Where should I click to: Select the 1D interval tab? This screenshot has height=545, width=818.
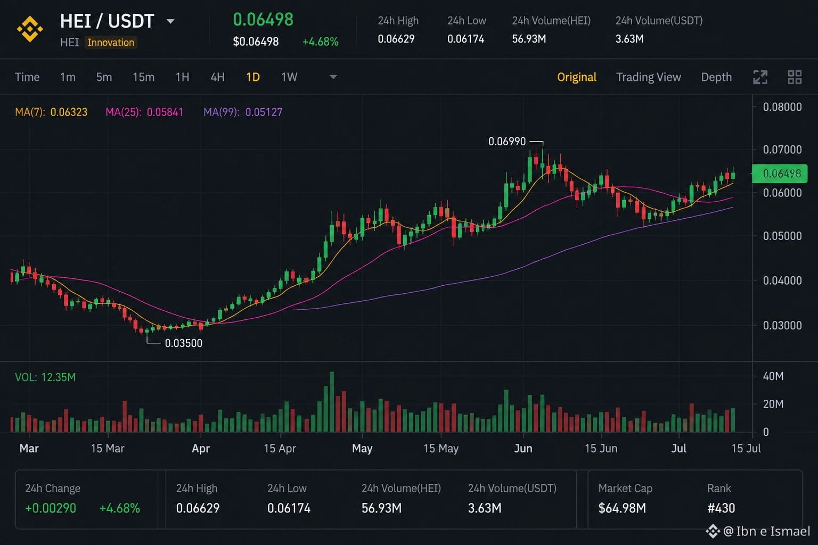tap(253, 77)
